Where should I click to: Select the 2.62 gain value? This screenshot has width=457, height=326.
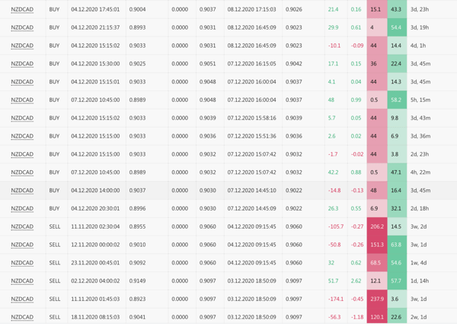click(x=356, y=281)
